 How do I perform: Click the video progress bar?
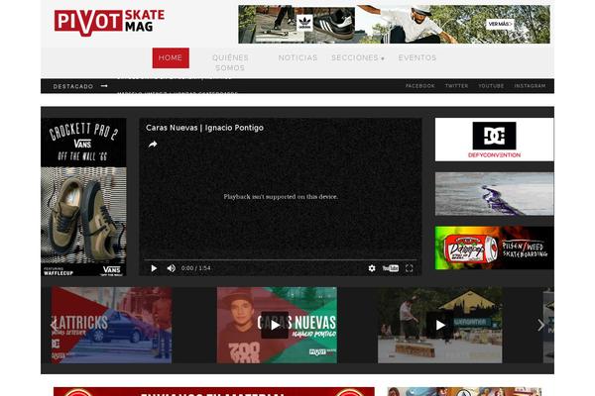click(280, 260)
